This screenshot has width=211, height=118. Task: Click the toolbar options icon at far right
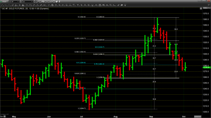[209, 5]
